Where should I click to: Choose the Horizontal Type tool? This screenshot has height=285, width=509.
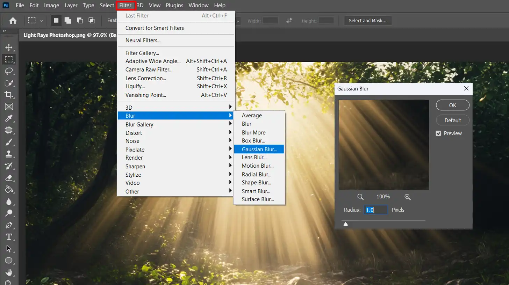tap(9, 237)
